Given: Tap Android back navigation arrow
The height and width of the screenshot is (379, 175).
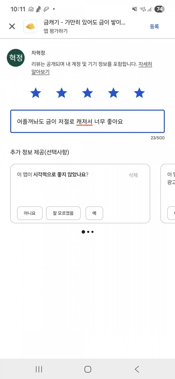Looking at the screenshot, I should point(137,369).
